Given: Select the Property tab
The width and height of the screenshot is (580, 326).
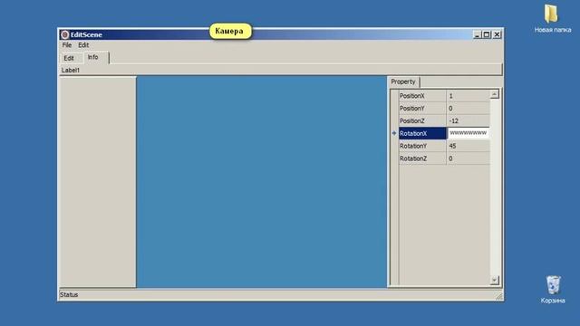Looking at the screenshot, I should (403, 81).
